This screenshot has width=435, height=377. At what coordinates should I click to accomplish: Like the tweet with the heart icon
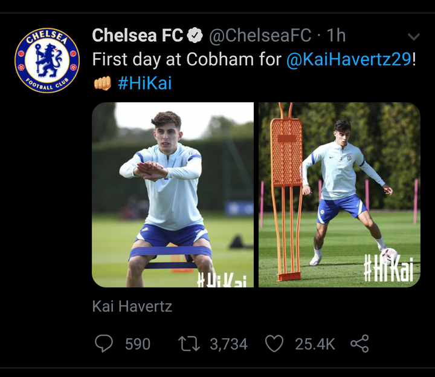click(275, 344)
